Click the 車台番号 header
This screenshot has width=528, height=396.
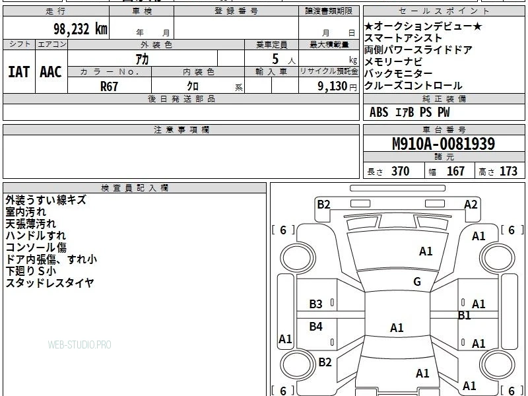pos(444,130)
